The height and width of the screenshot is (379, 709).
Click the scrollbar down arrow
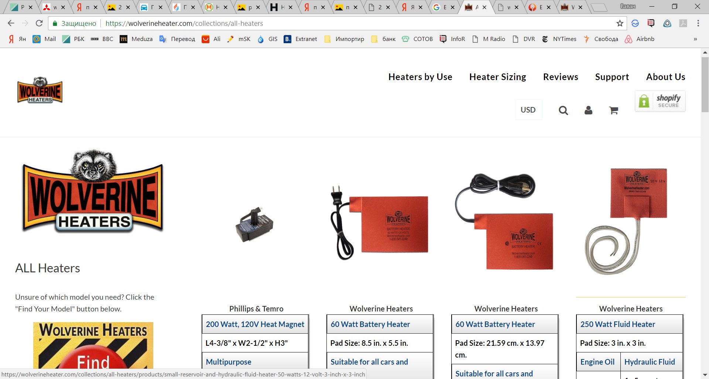705,375
